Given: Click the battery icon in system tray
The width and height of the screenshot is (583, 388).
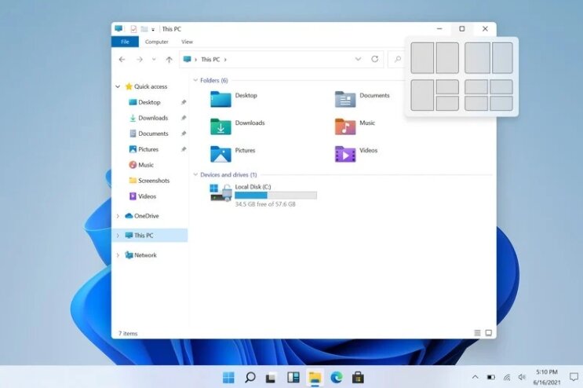Looking at the screenshot, I should coord(491,377).
